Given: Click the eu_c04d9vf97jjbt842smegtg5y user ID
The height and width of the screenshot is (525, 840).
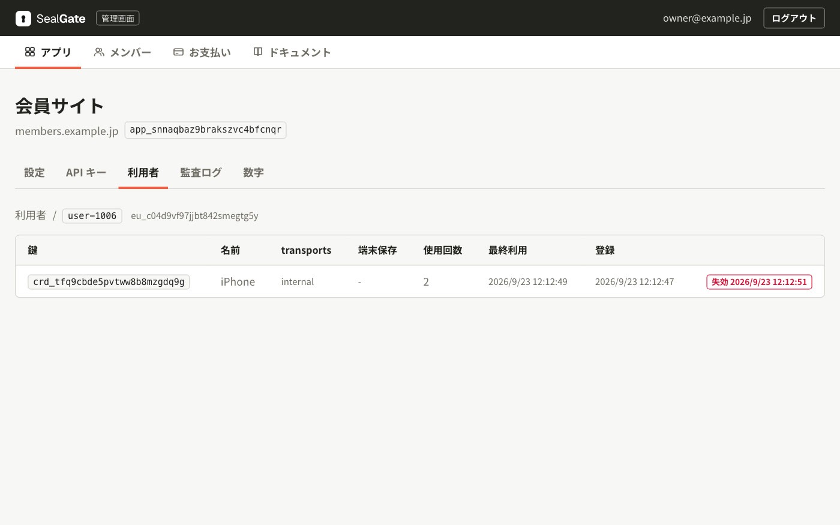Looking at the screenshot, I should tap(194, 216).
